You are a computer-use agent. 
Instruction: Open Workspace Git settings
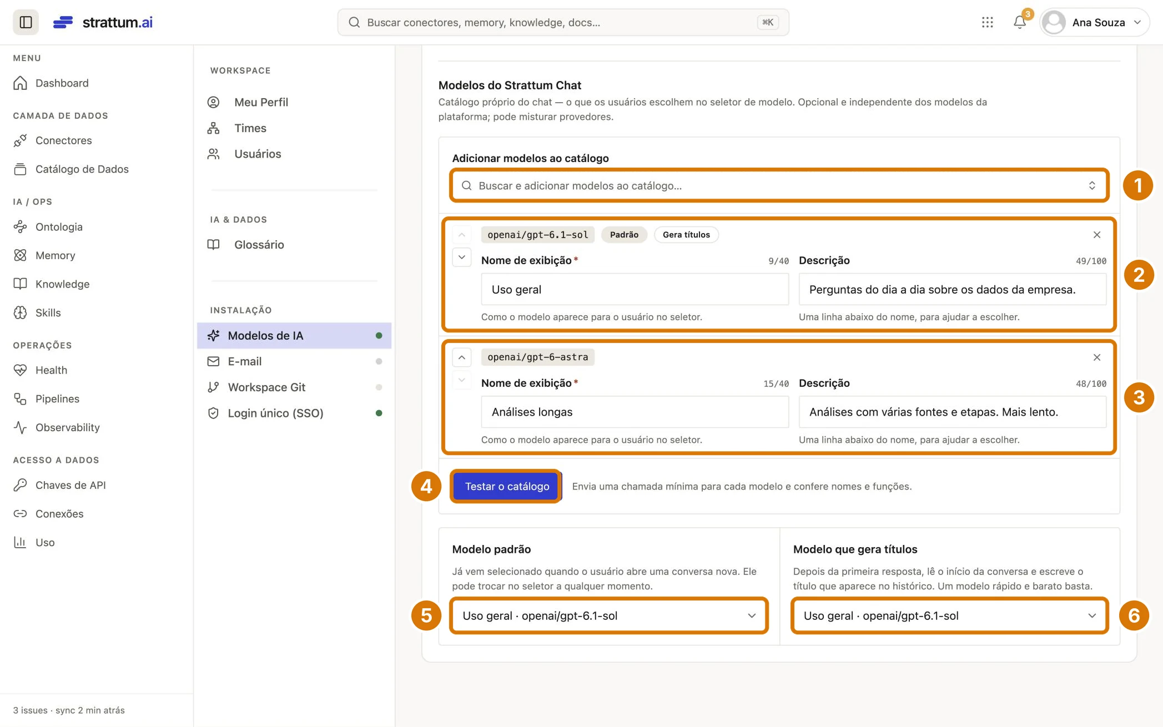[x=294, y=387]
